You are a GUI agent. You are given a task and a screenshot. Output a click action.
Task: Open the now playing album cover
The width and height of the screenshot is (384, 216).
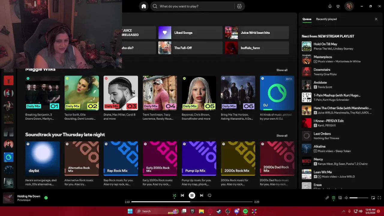8,198
